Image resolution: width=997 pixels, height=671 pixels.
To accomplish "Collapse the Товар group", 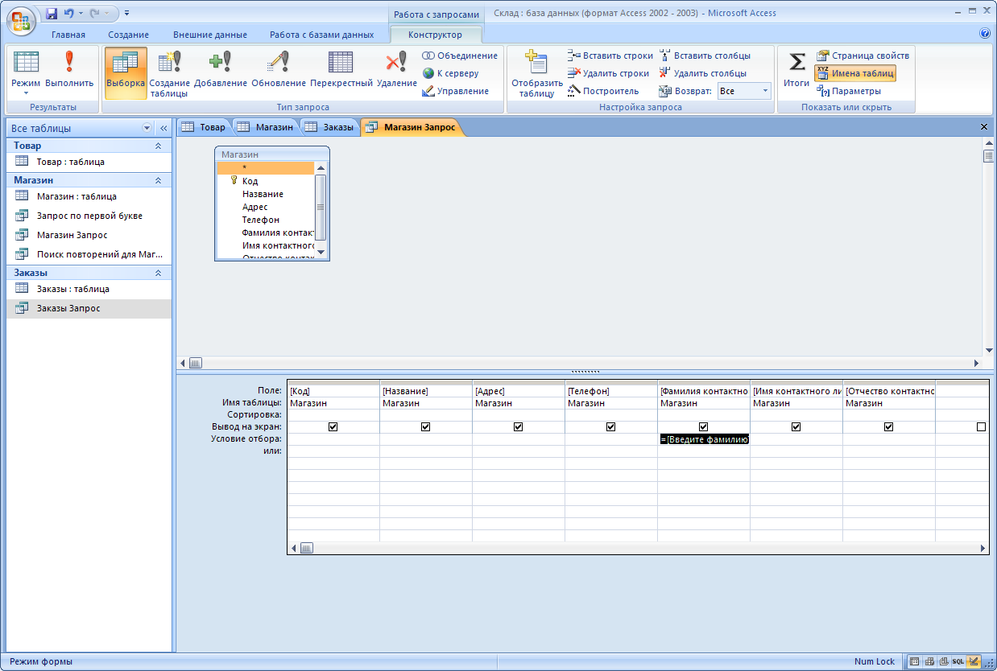I will pyautogui.click(x=158, y=146).
